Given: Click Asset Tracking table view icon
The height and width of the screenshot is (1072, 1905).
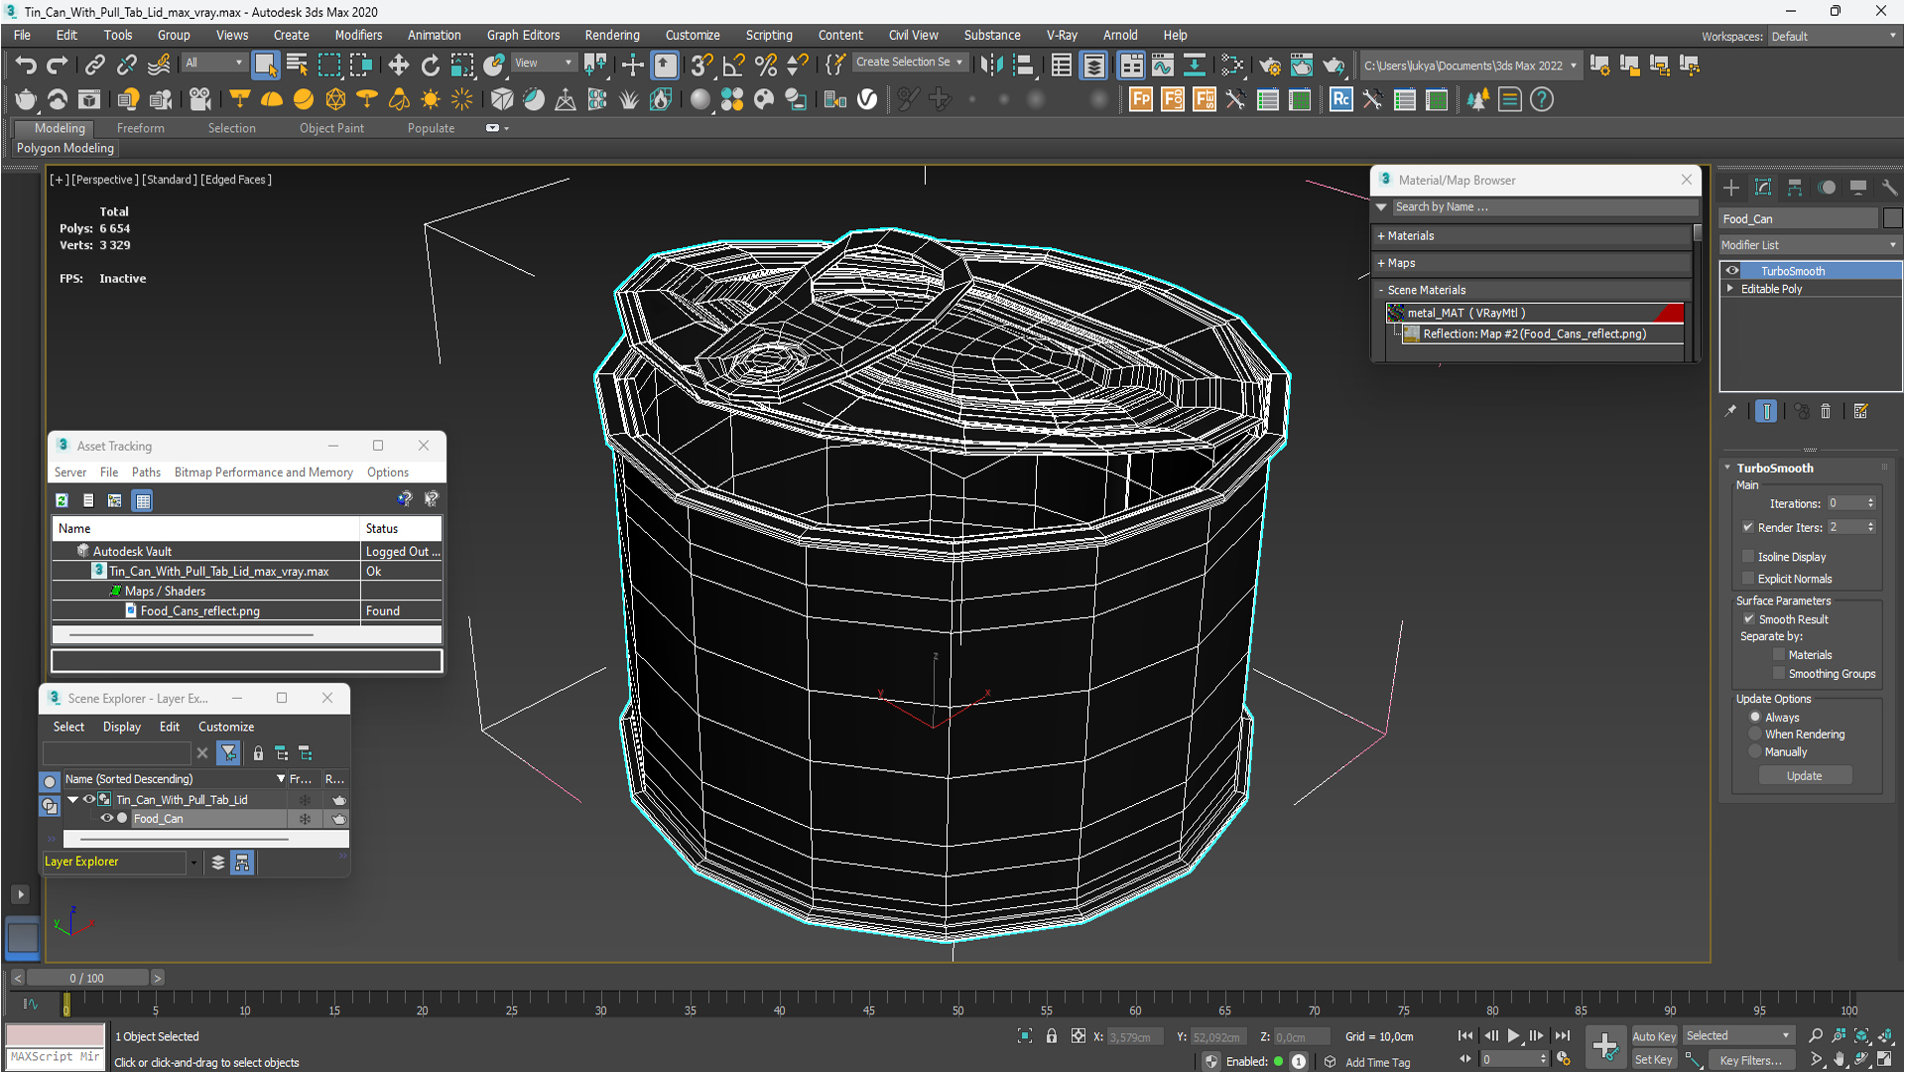Looking at the screenshot, I should (x=143, y=500).
